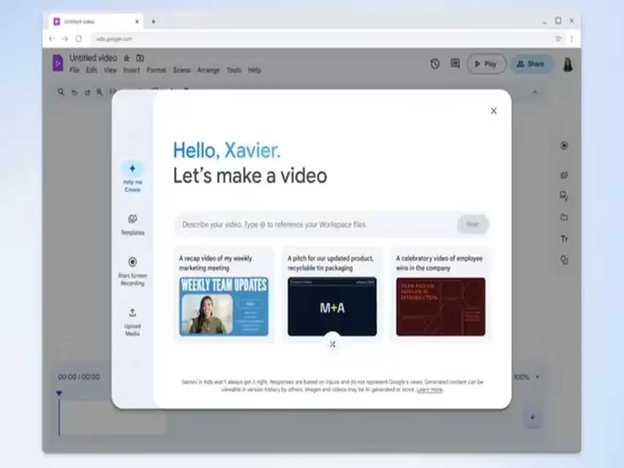This screenshot has height=468, width=624.
Task: Open a new browser tab
Action: tap(153, 21)
